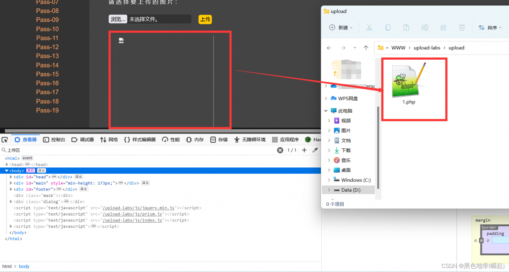Click the 浏览... browse file button
This screenshot has width=509, height=272.
point(118,19)
